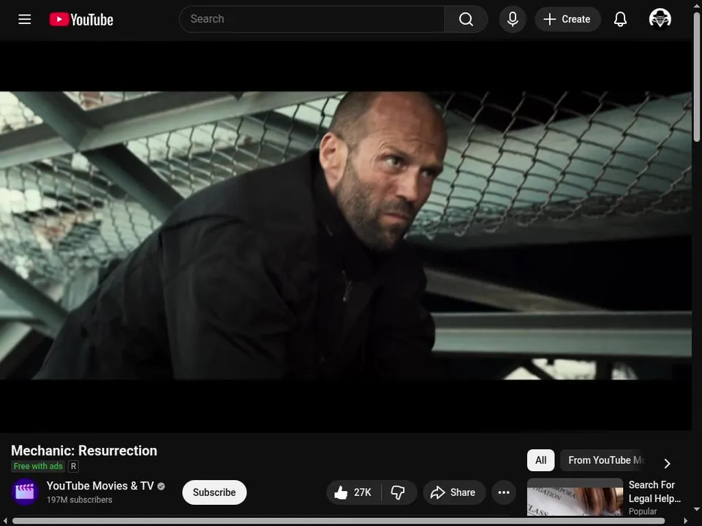
Task: Open the account avatar menu
Action: point(660,19)
